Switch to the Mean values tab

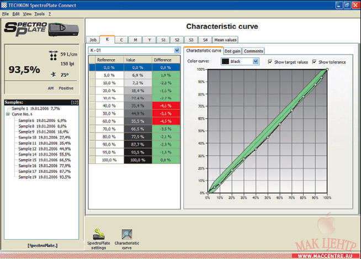point(225,40)
